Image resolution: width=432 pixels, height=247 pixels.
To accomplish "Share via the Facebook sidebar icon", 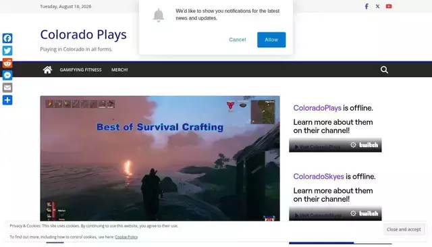I will (x=7, y=38).
